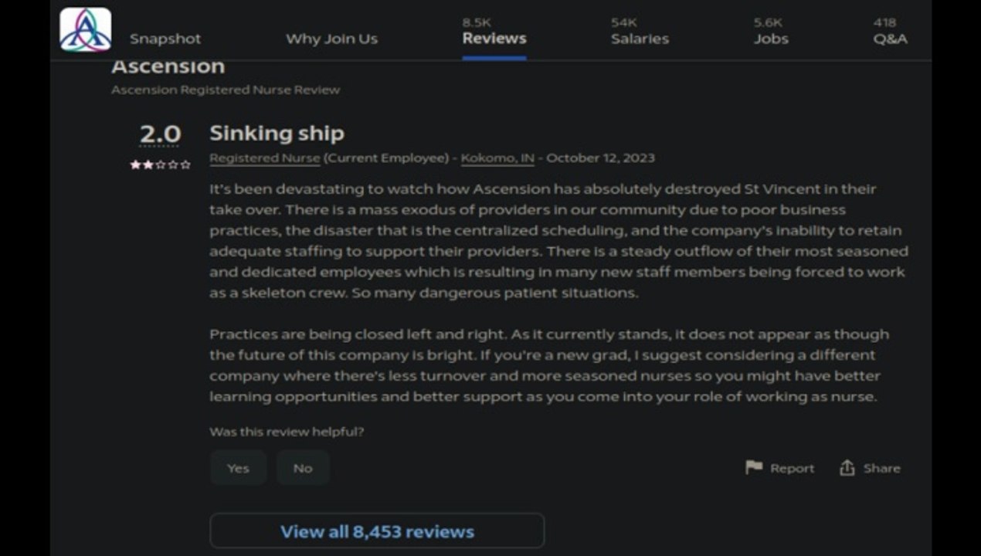Click the Report flag icon
Viewport: 981px width, 556px height.
[754, 467]
